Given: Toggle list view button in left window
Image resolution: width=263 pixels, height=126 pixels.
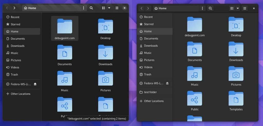Looking at the screenshot, I should [104, 8].
